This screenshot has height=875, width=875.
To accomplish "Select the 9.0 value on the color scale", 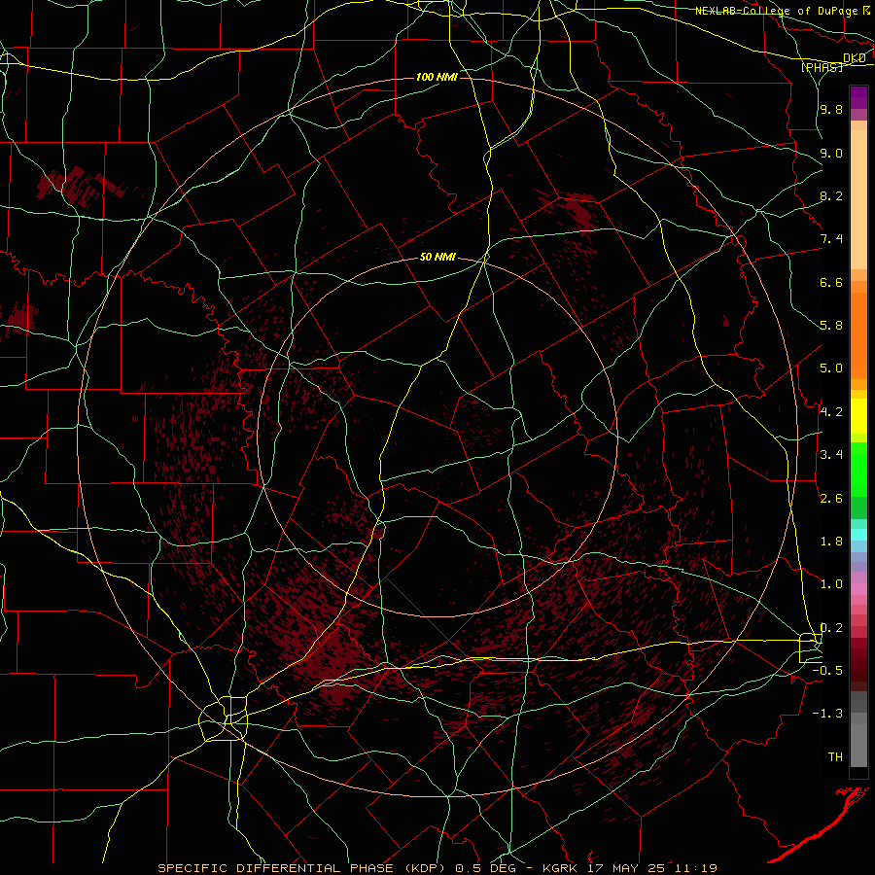I will point(831,153).
